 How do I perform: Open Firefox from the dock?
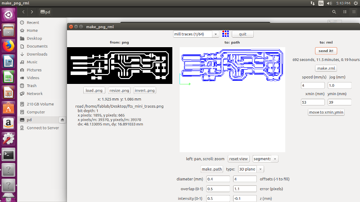tap(9, 46)
